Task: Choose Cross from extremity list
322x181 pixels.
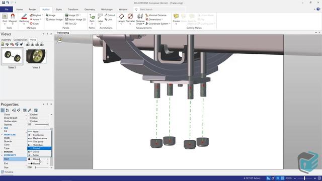Action: click(39, 152)
